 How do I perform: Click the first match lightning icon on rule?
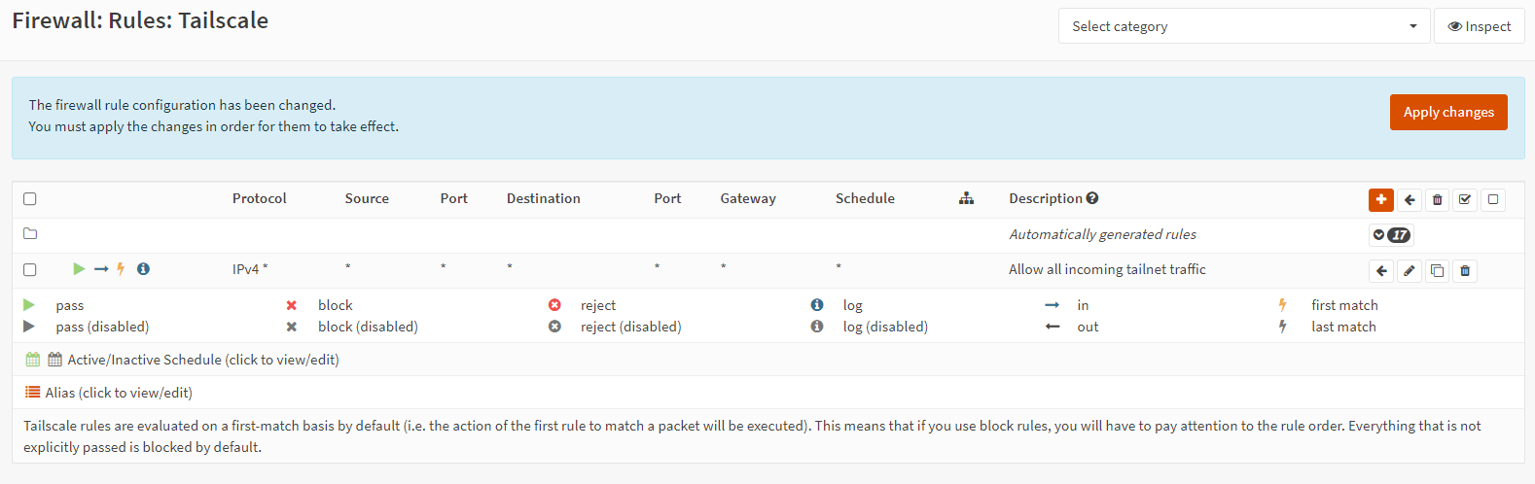coord(121,269)
